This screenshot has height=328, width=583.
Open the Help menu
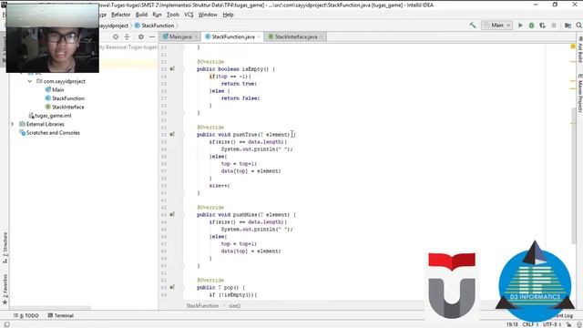pyautogui.click(x=228, y=15)
